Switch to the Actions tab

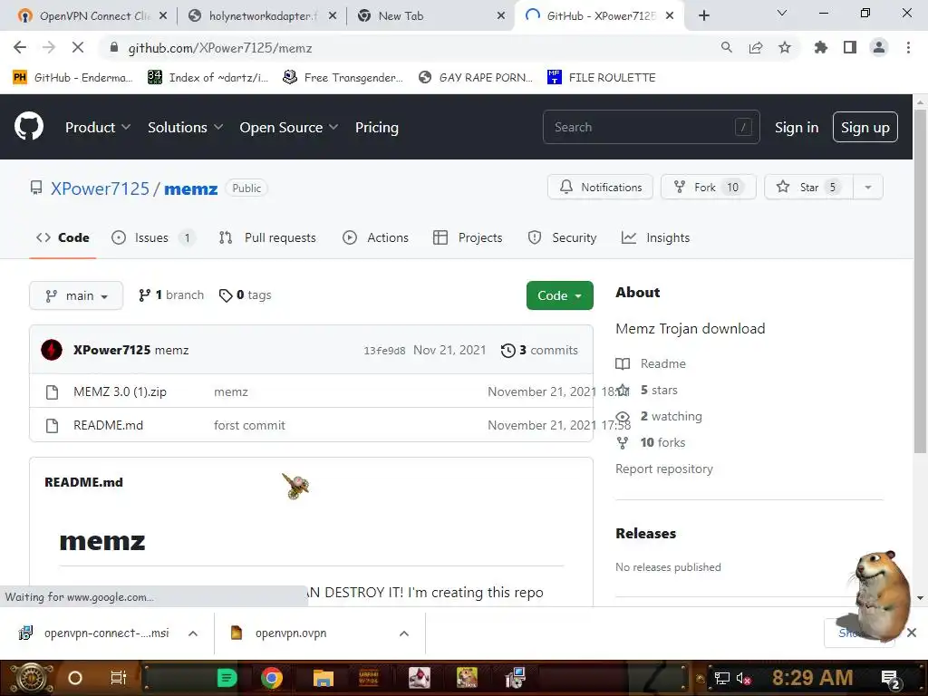click(x=376, y=237)
